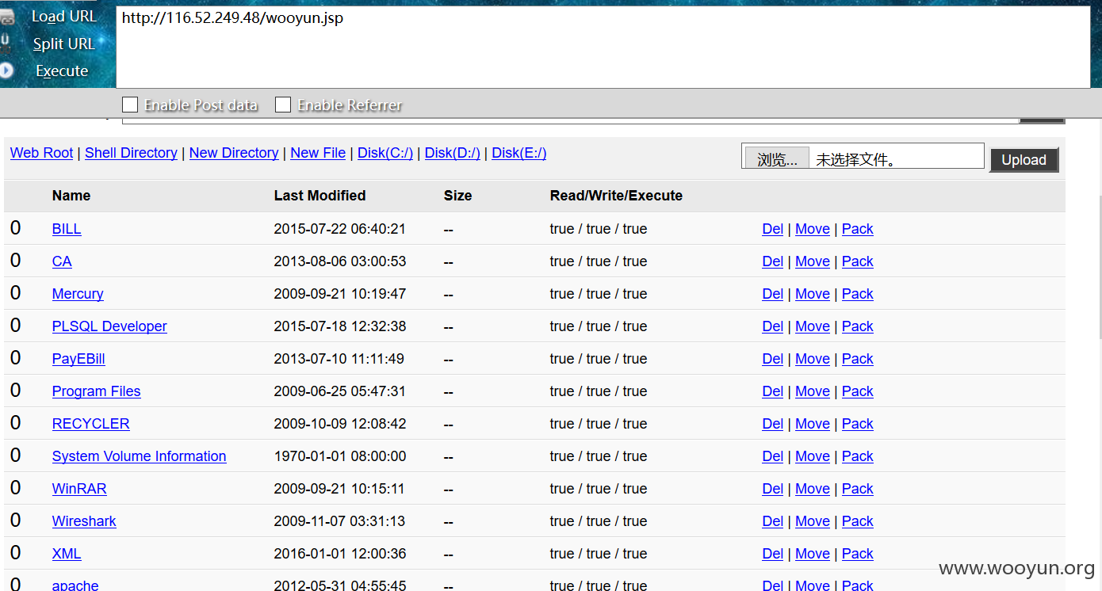The image size is (1102, 591).
Task: Click timestamp 2015-07-22 06:40:21
Action: 339,229
